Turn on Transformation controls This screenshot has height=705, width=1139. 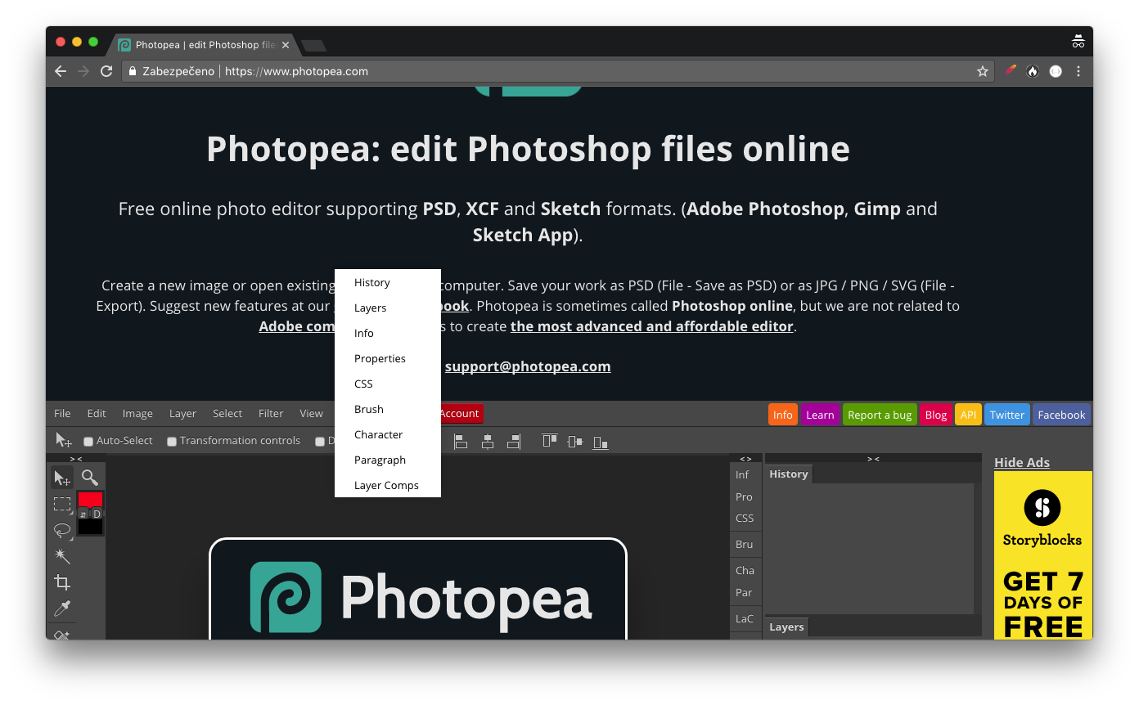[172, 440]
